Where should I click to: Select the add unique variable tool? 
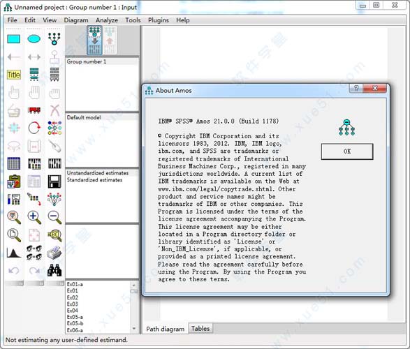click(x=54, y=57)
